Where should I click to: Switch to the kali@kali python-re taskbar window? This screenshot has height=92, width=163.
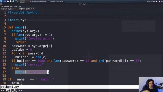click(56, 1)
